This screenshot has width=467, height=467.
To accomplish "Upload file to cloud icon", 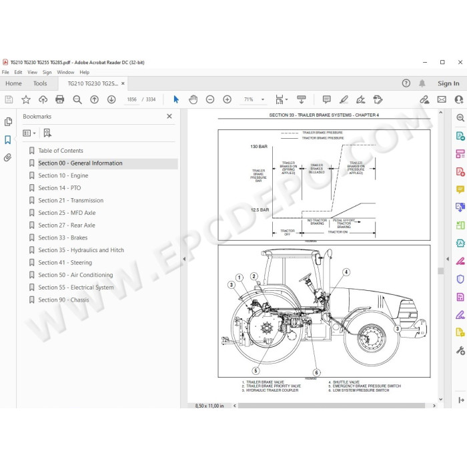I will point(43,99).
